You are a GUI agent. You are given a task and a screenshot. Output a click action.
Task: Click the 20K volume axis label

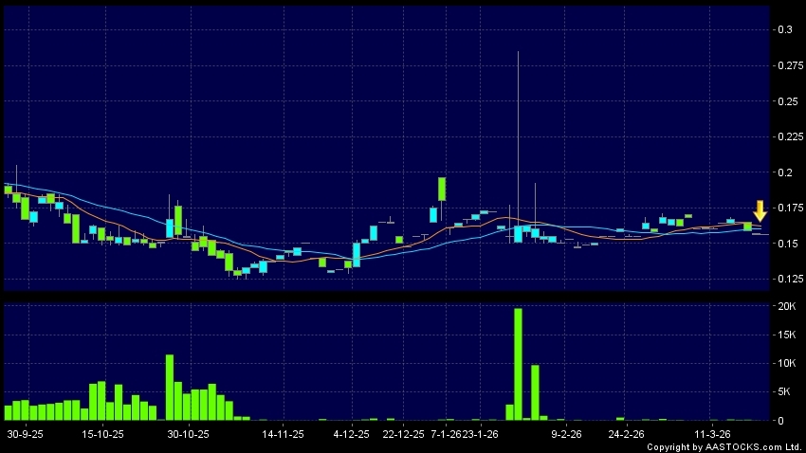click(786, 306)
